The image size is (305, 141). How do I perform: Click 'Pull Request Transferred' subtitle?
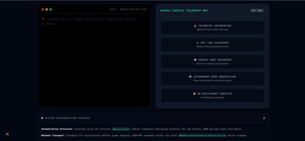click(212, 98)
